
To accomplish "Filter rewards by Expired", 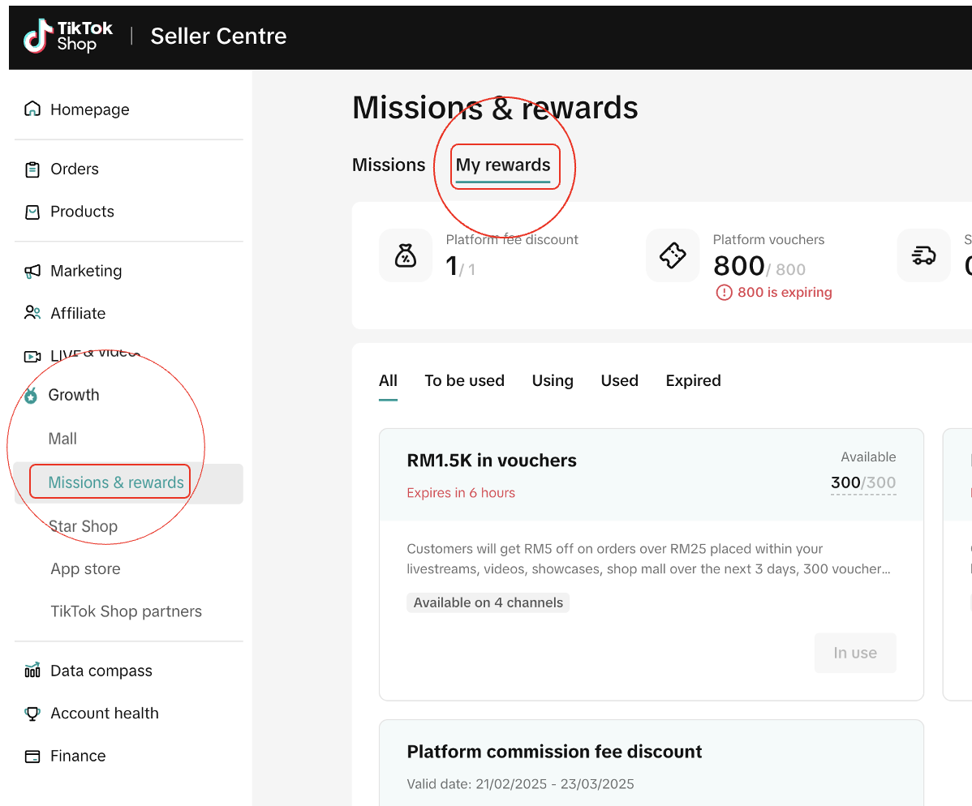I will click(693, 380).
